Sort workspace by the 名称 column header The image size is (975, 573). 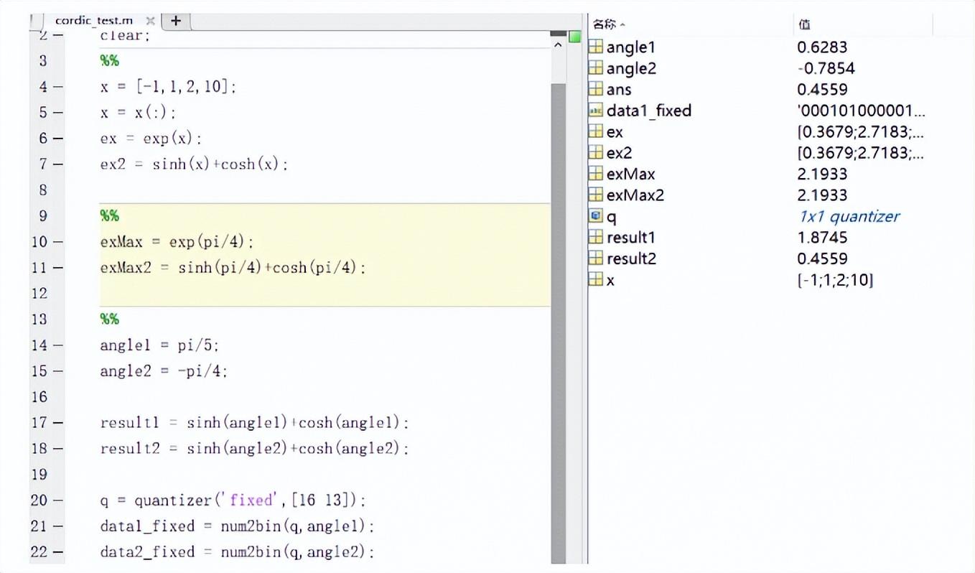point(607,24)
